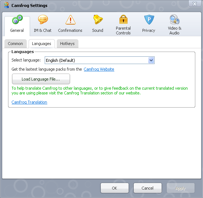Select the Privacy shield icon
Viewport: 203px width, 198px height.
(149, 19)
